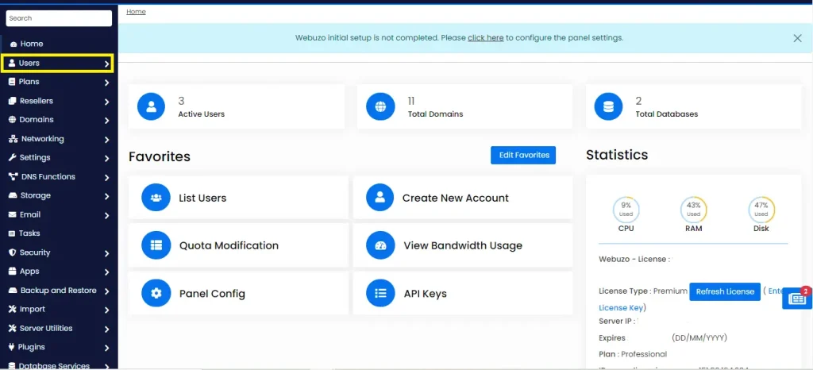
Task: Click the Edit Favorites button
Action: click(x=523, y=155)
